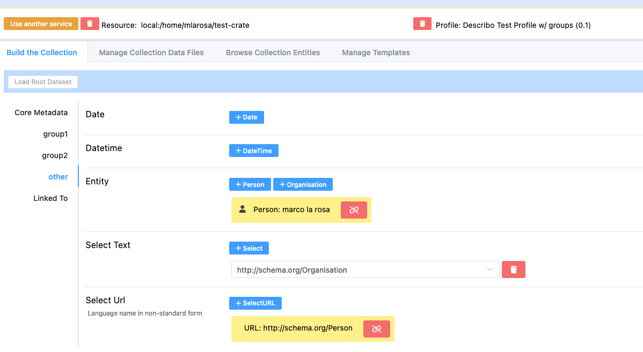
Task: Open the Manage Collection Data Files tab
Action: pos(151,53)
